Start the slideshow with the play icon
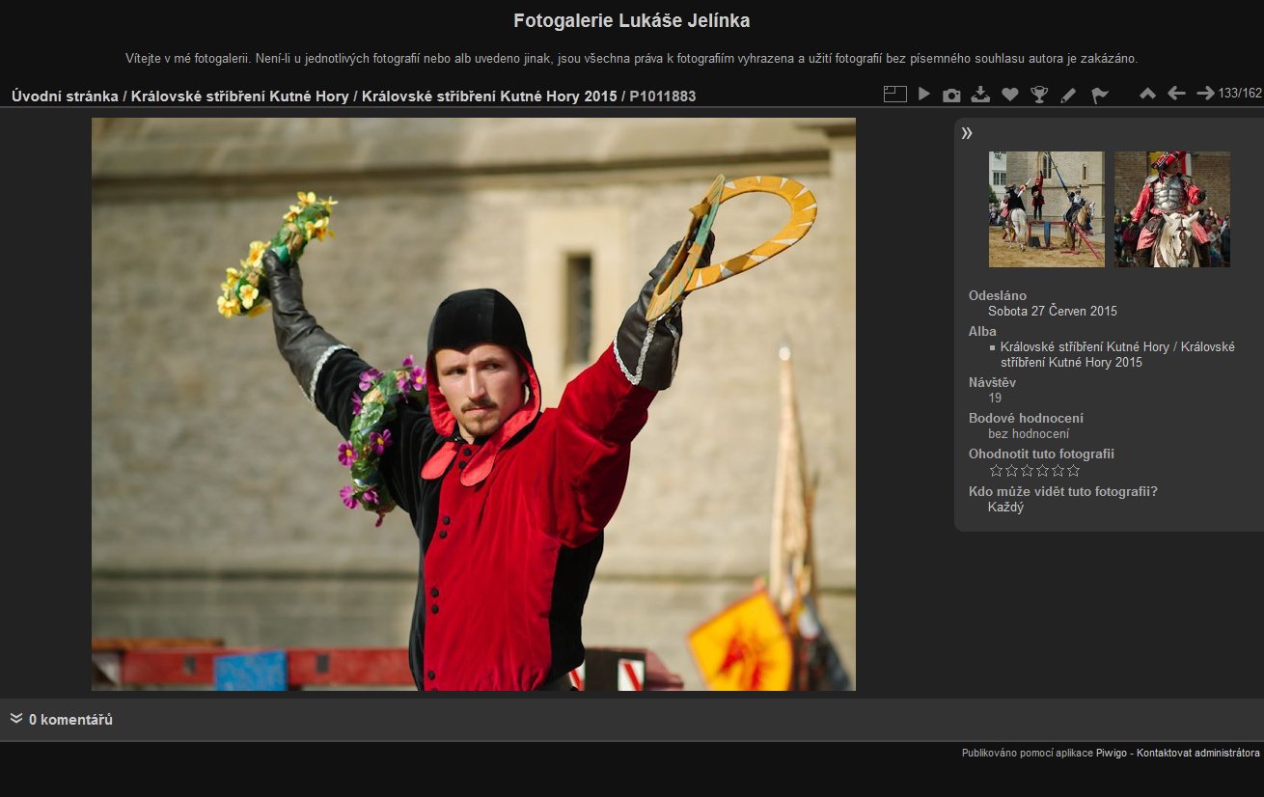The width and height of the screenshot is (1264, 797). (x=923, y=95)
